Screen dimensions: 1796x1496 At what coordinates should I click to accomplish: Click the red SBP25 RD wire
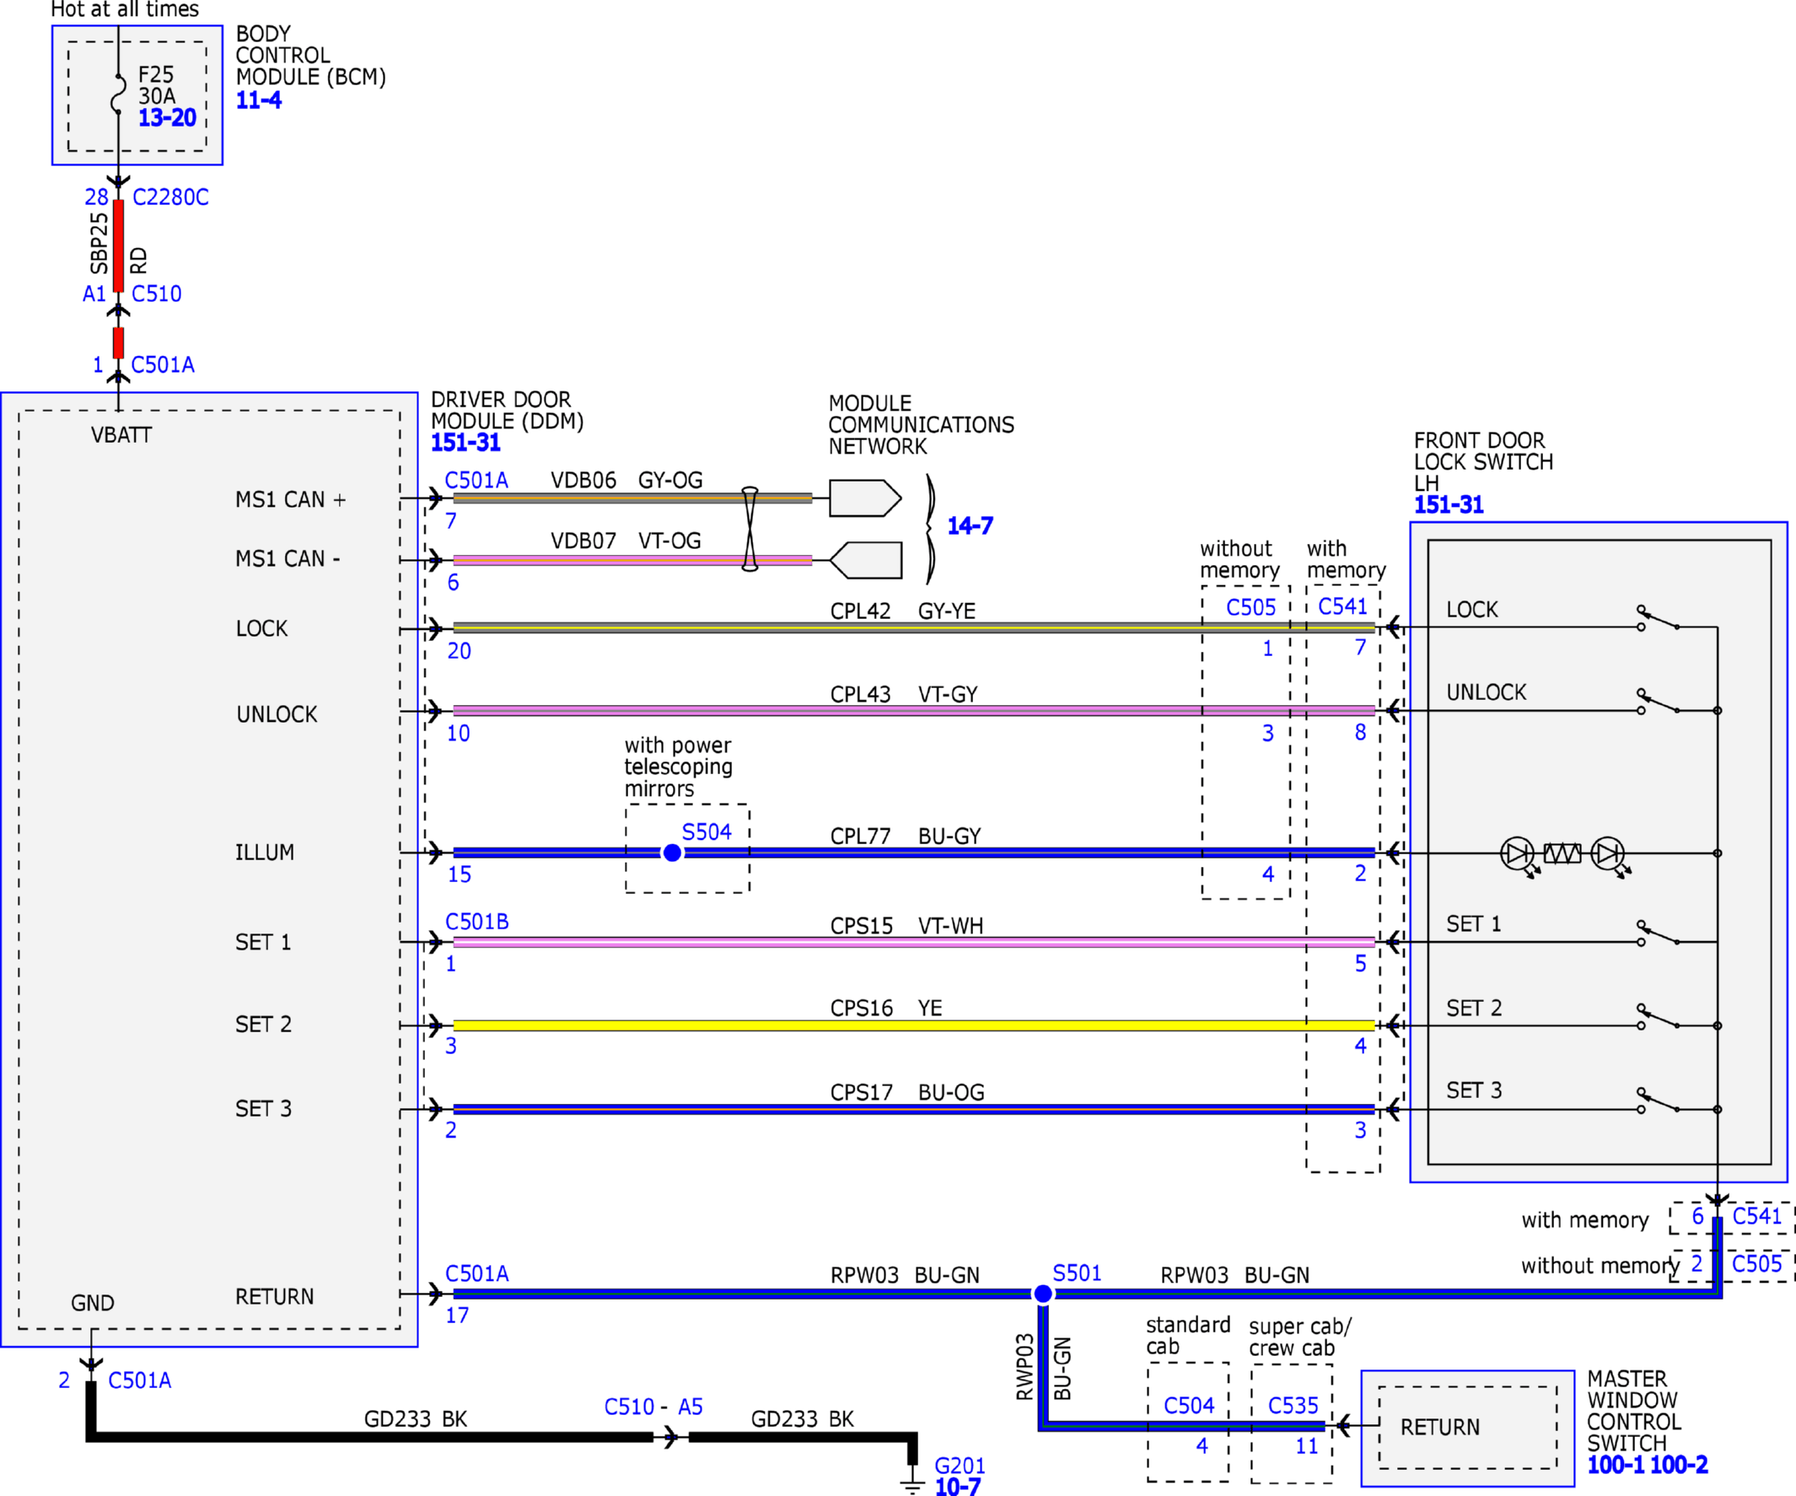118,245
